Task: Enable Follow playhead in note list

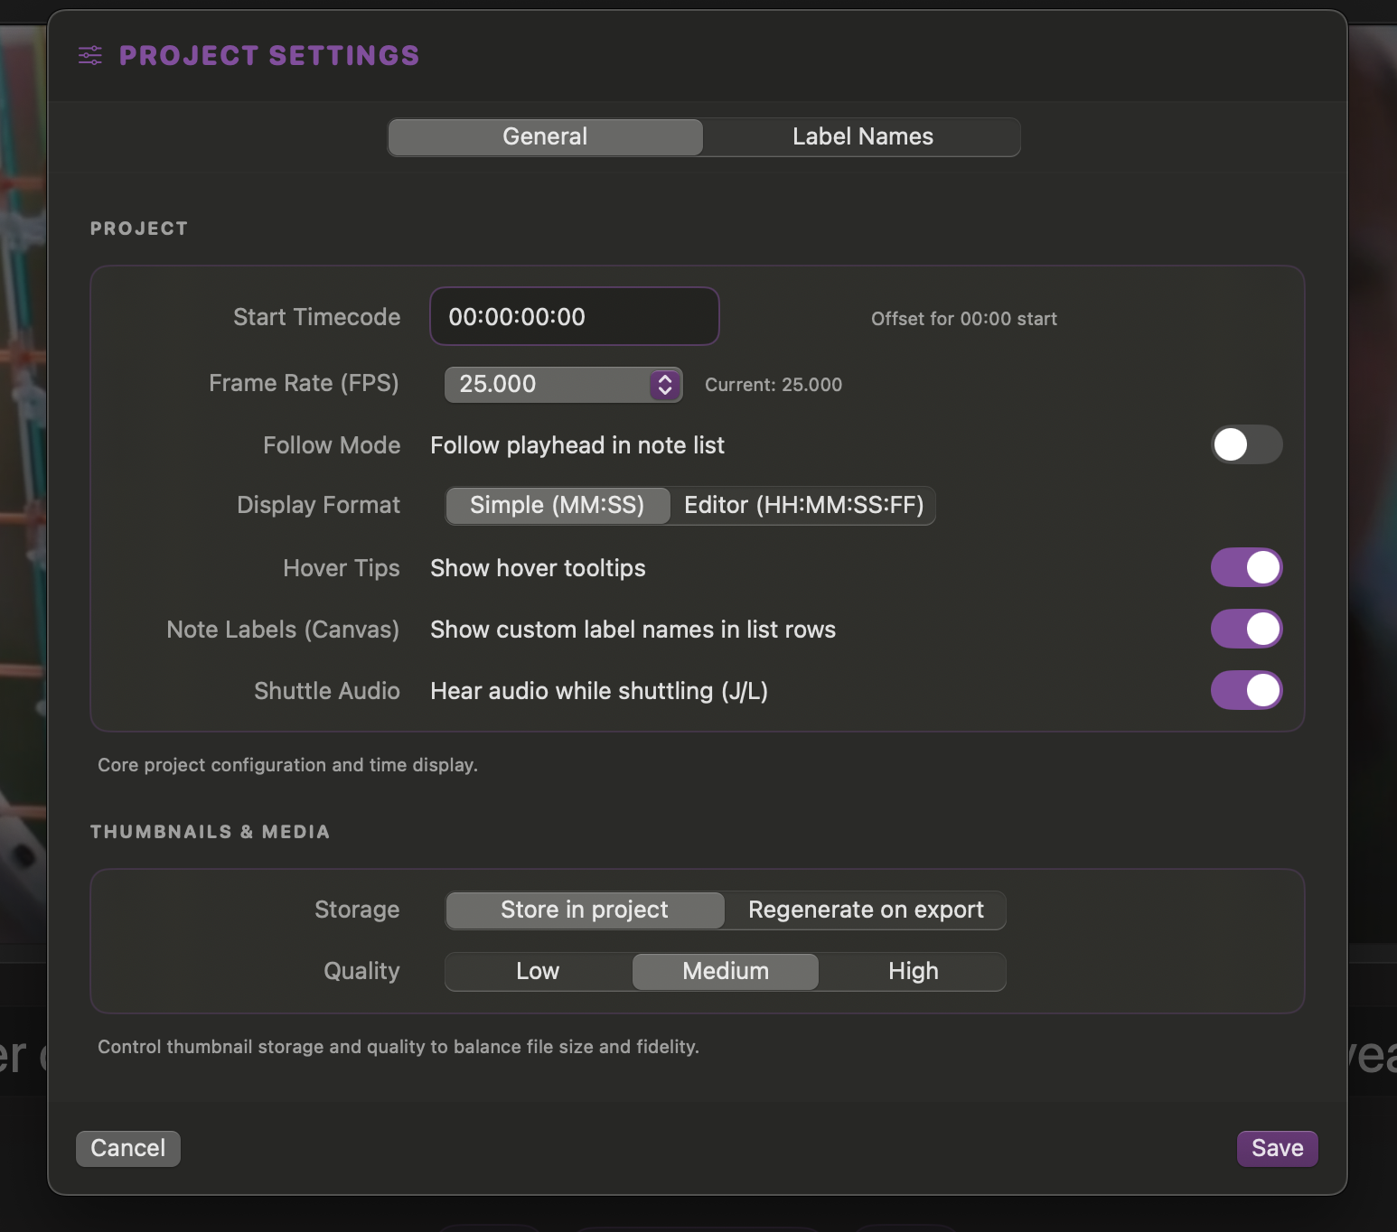Action: tap(1245, 444)
